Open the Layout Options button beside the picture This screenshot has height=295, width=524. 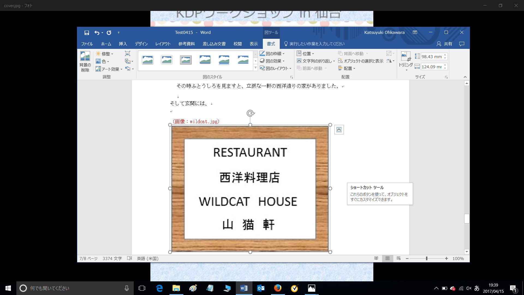click(x=339, y=129)
